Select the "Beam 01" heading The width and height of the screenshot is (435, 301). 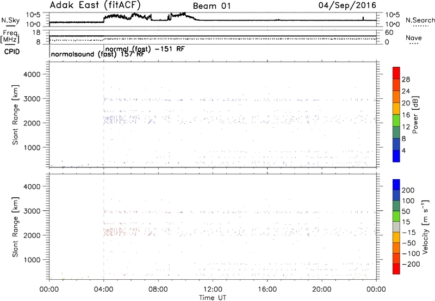pyautogui.click(x=212, y=6)
